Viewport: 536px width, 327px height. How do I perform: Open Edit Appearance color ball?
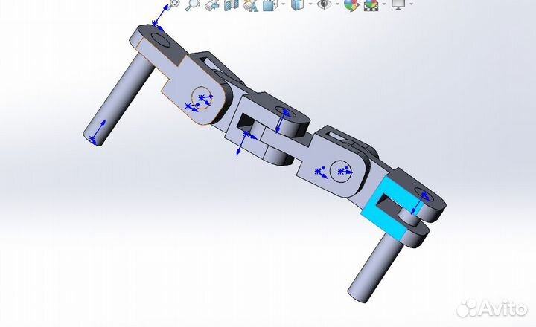[x=351, y=5]
